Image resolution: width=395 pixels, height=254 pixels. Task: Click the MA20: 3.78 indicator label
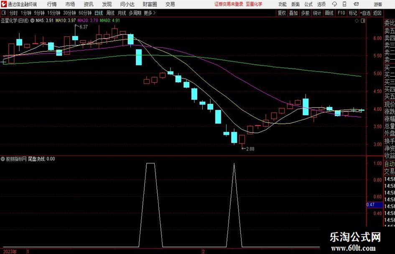[88, 20]
